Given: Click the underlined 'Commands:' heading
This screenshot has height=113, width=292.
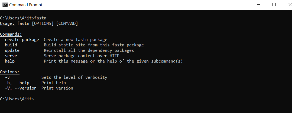Looking at the screenshot, I should pyautogui.click(x=11, y=34).
